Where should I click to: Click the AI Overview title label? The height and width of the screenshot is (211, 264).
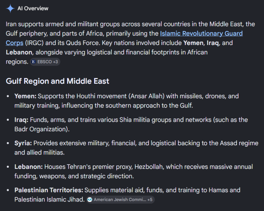tap(33, 8)
